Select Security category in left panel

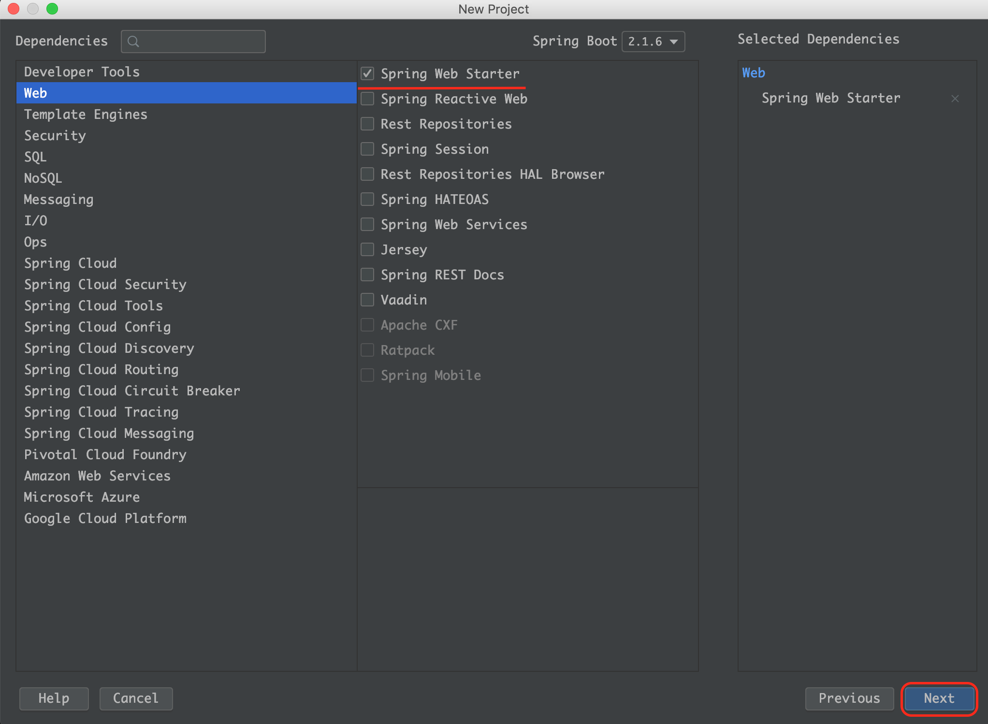(x=54, y=135)
